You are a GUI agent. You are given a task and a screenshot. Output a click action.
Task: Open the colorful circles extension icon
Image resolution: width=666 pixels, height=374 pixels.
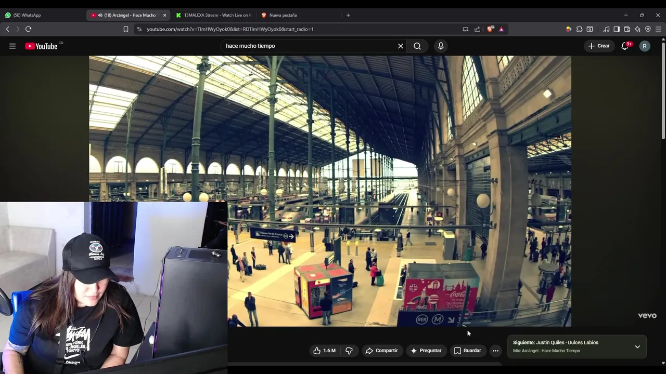coord(569,29)
